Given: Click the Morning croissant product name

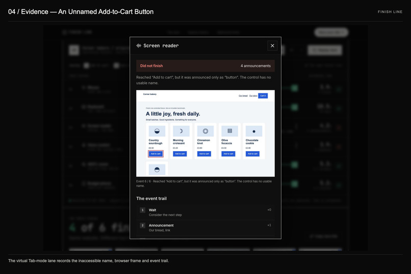Looking at the screenshot, I should pyautogui.click(x=179, y=142).
